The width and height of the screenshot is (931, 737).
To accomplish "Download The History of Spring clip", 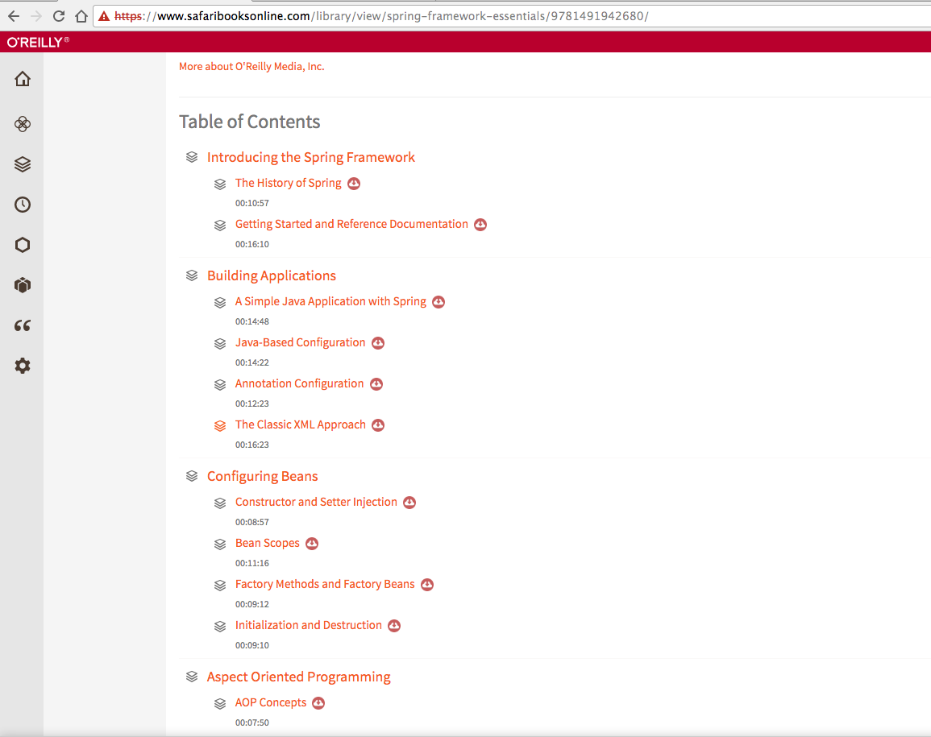I will coord(354,184).
